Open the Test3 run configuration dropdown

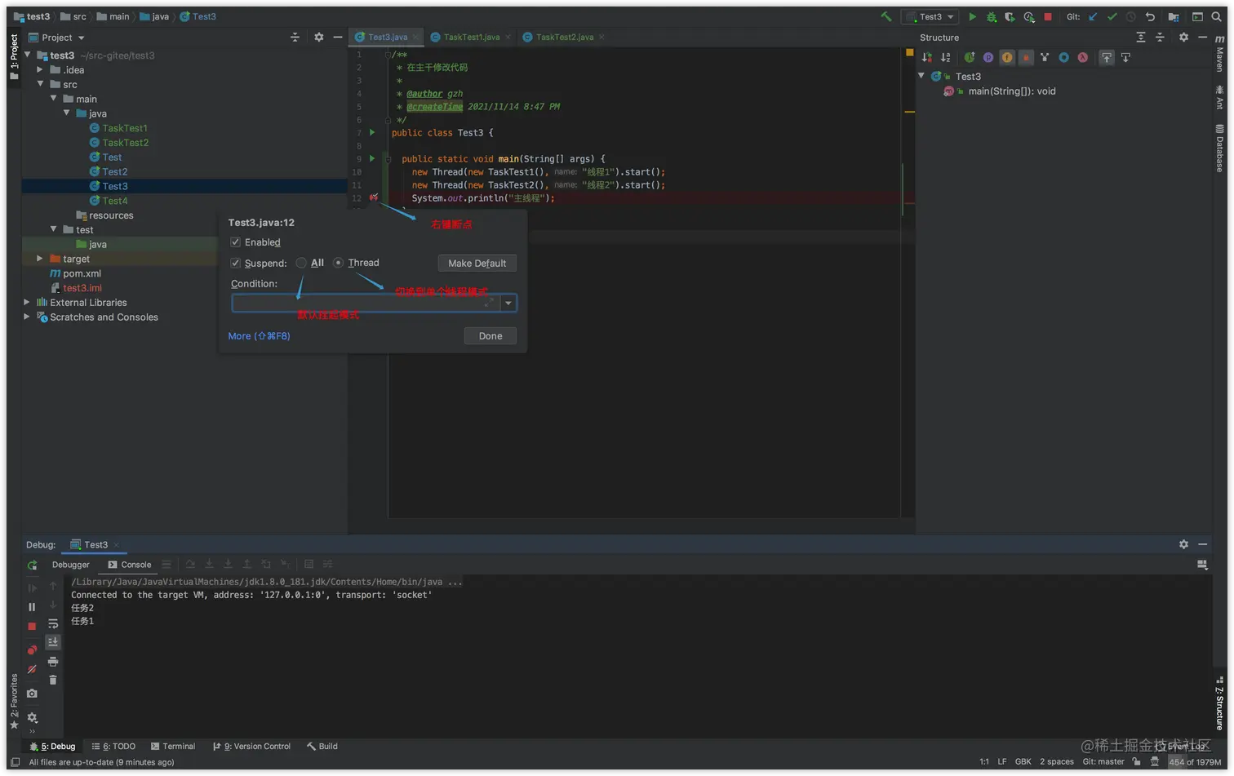[x=930, y=16]
